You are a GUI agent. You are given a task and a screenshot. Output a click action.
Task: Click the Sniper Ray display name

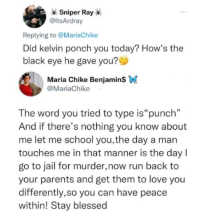click(x=76, y=13)
